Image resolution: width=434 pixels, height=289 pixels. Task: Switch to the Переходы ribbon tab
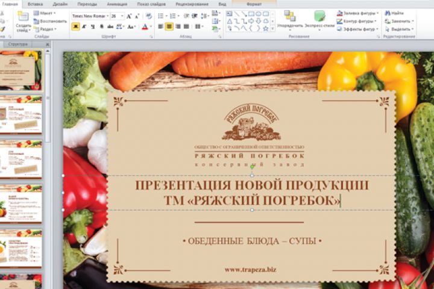coord(87,4)
